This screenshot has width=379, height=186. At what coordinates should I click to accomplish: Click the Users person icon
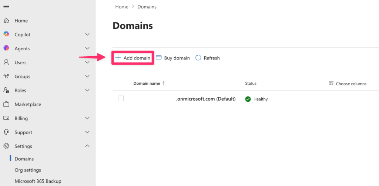click(6, 62)
